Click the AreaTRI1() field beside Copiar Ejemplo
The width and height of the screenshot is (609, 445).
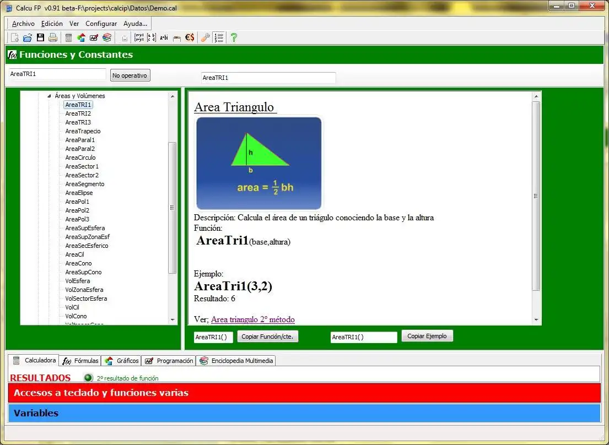point(364,337)
